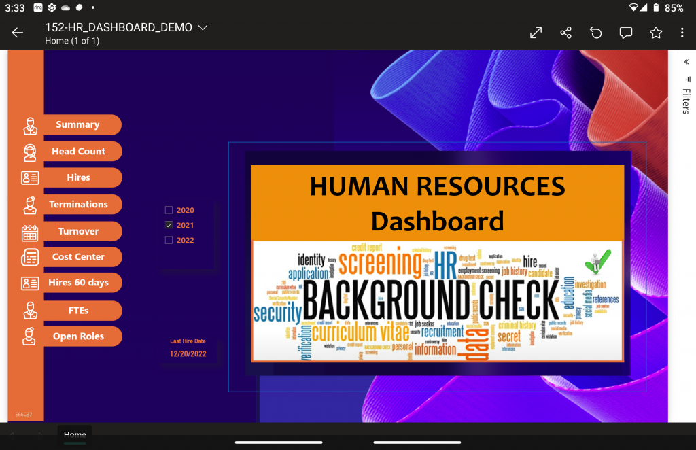
Task: Reset report with undo arrow icon
Action: tap(596, 33)
